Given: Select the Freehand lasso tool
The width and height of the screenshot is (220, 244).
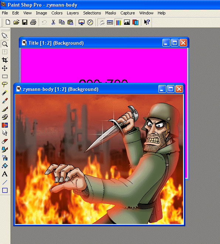Looking at the screenshot, I should click(5, 84).
